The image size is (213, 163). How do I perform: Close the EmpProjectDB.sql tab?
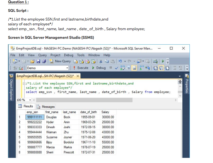78,76
